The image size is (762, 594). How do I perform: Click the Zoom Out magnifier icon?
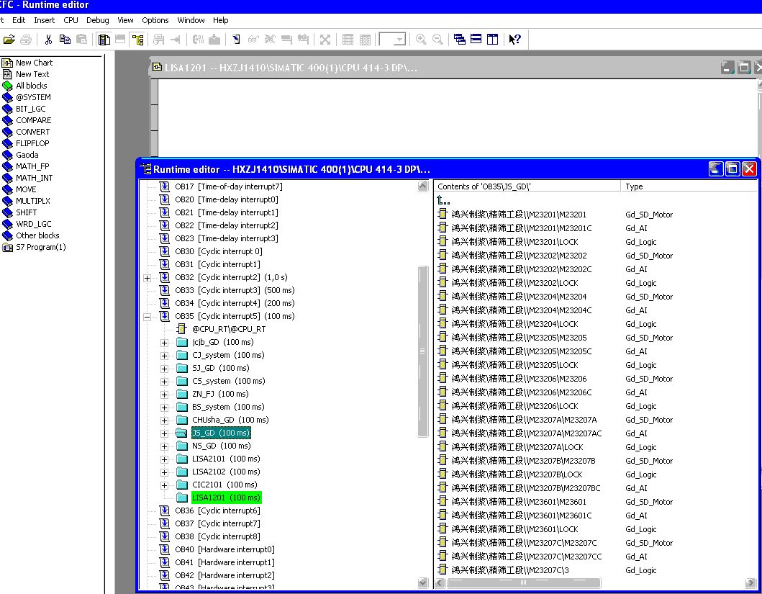(x=438, y=40)
